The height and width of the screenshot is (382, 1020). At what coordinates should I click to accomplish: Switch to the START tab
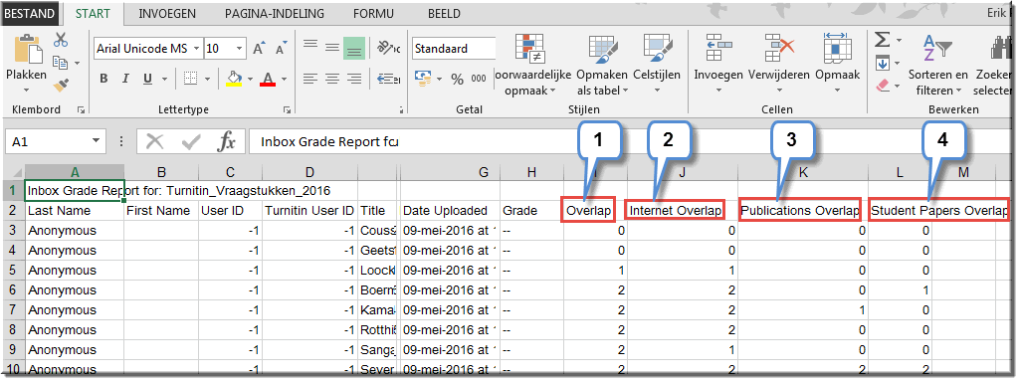[93, 13]
